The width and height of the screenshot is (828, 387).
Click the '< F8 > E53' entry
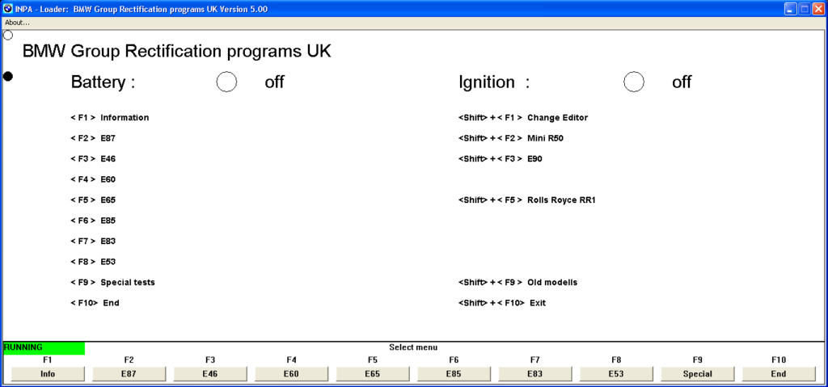click(x=93, y=262)
